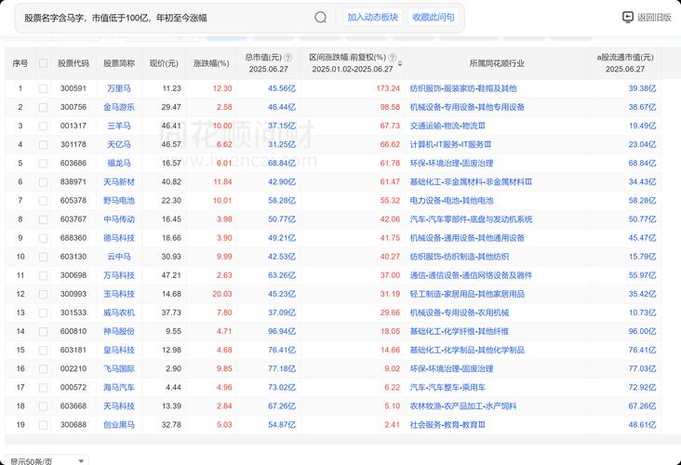Sort by the 现价(元) column header
This screenshot has height=465, width=681.
pyautogui.click(x=164, y=63)
